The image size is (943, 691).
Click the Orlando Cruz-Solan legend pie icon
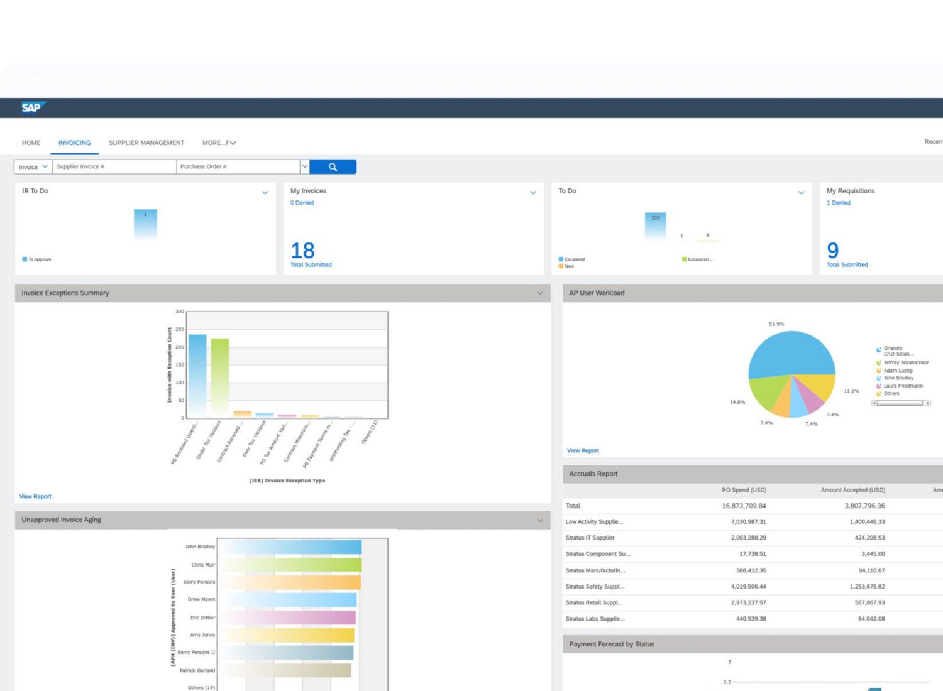(879, 350)
